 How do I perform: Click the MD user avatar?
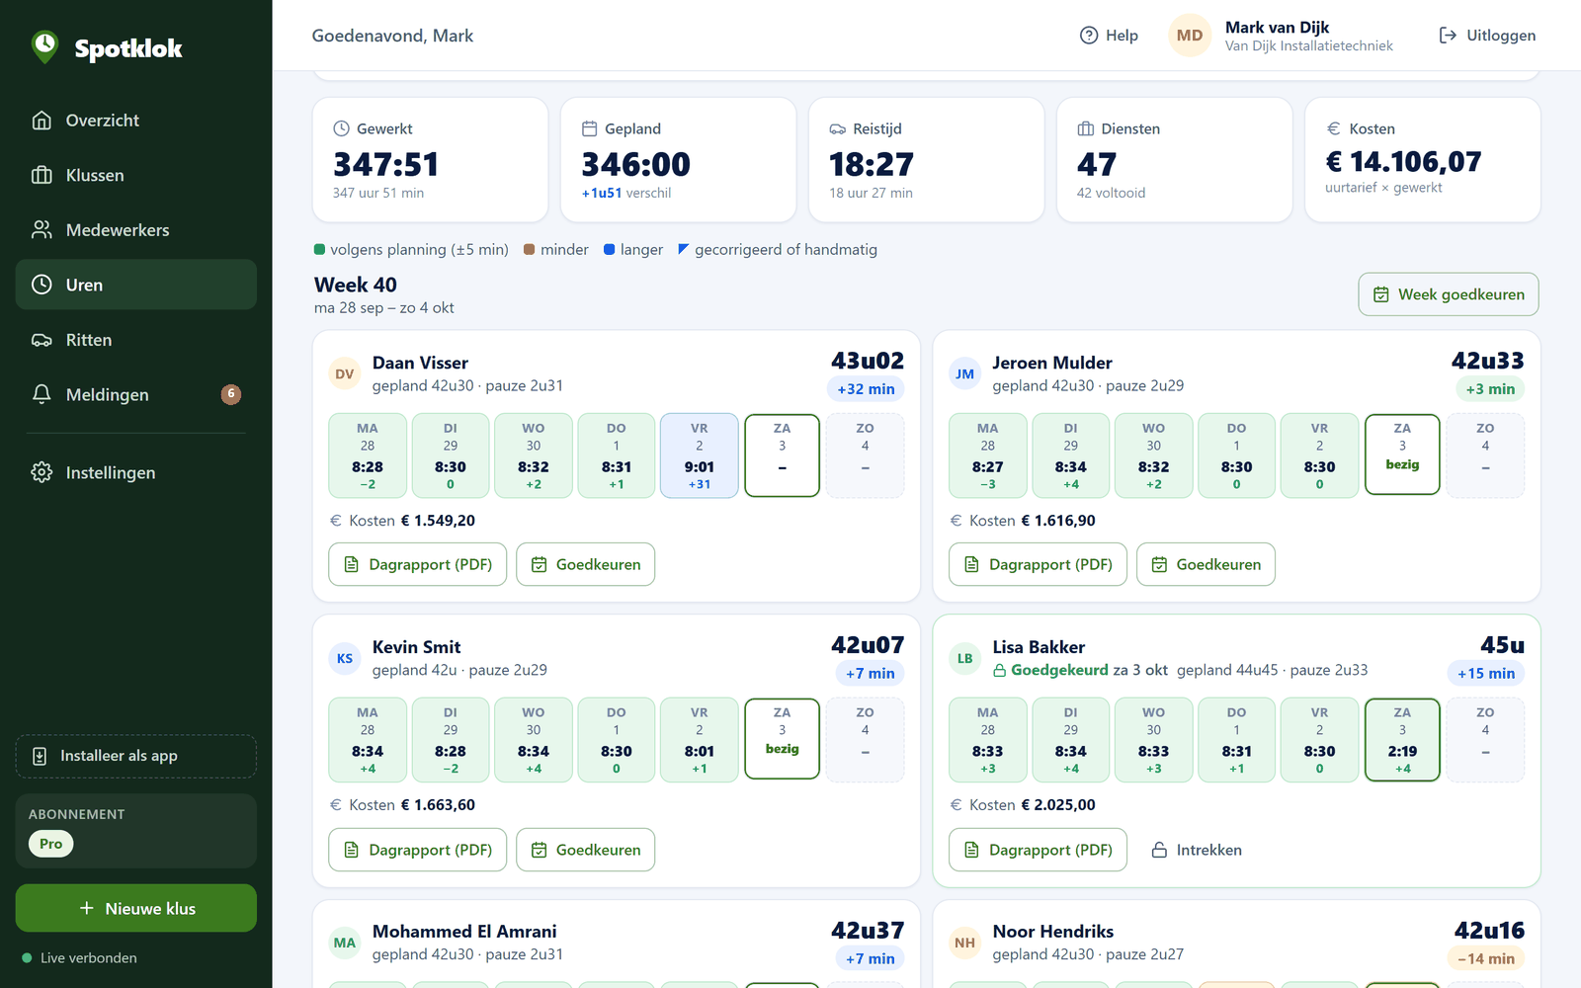pos(1190,36)
